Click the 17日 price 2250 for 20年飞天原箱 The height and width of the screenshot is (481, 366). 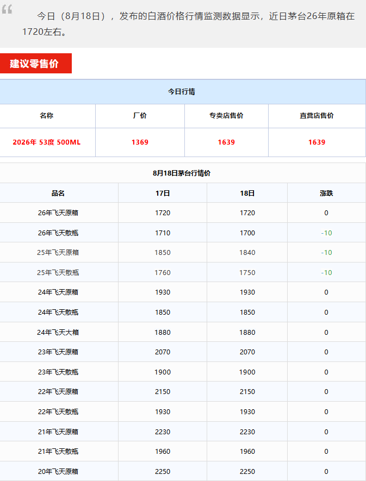pos(163,472)
